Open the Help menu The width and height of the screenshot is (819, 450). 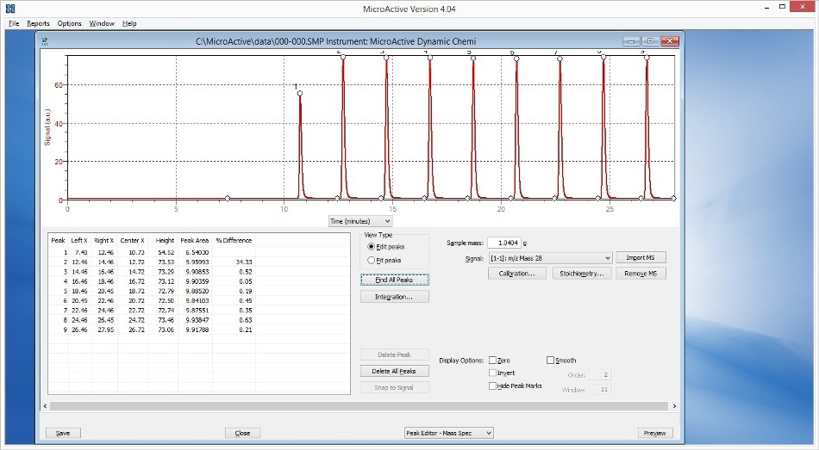click(x=129, y=23)
